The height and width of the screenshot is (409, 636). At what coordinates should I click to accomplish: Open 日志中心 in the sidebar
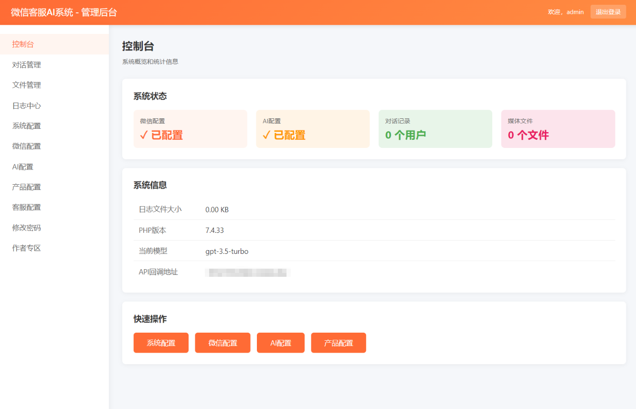point(26,105)
